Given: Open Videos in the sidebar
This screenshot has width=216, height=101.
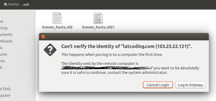Looking at the screenshot, I should (x=2, y=61).
